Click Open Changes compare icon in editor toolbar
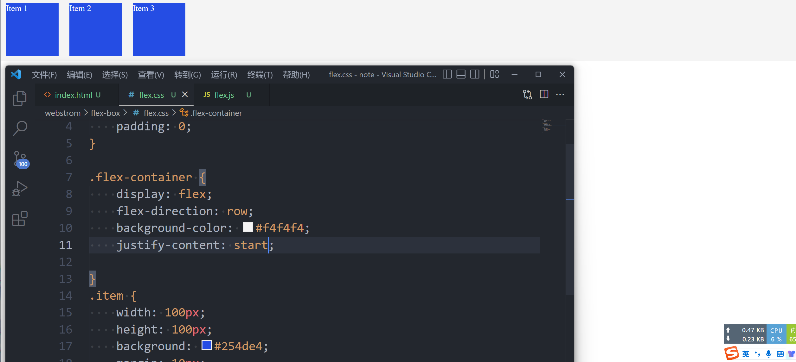The width and height of the screenshot is (796, 362). click(527, 95)
